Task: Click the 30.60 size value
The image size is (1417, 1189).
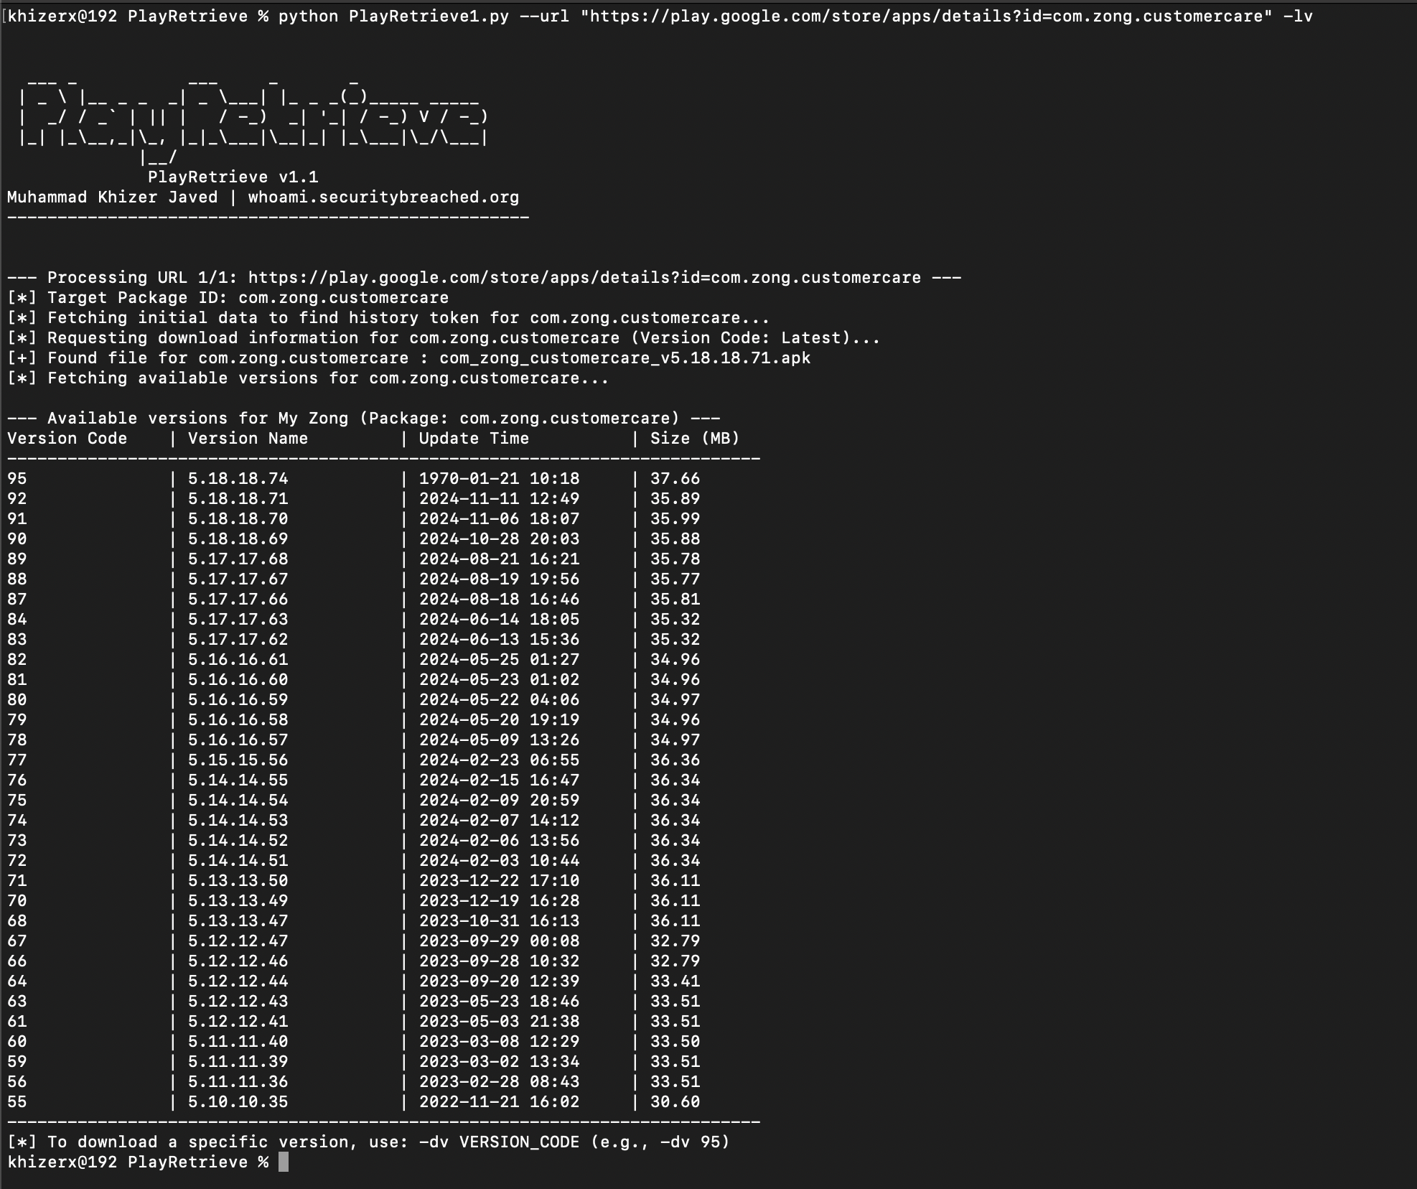Action: click(675, 1102)
